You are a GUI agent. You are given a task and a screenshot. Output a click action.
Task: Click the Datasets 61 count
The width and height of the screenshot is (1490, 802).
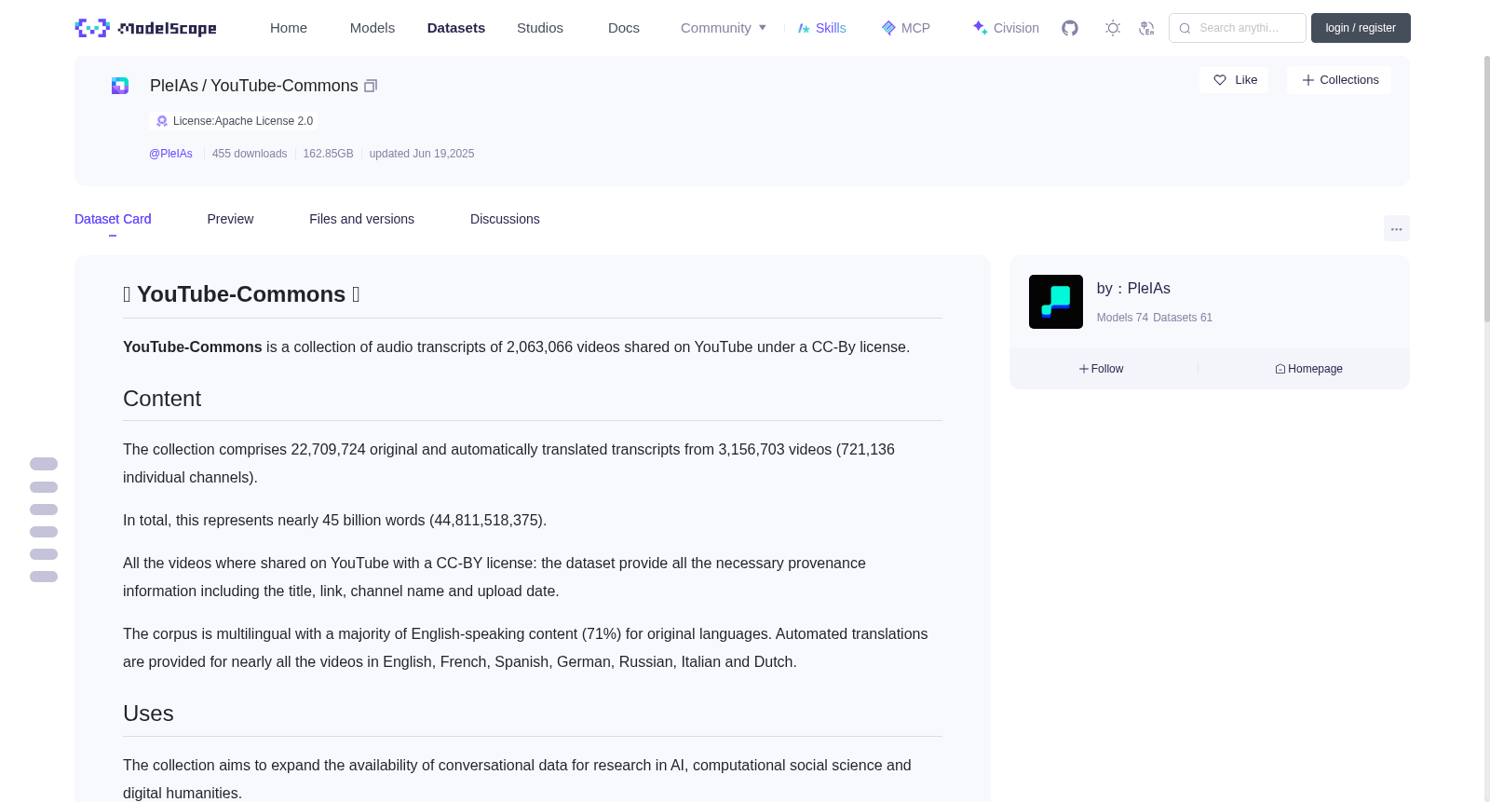[x=1183, y=318]
